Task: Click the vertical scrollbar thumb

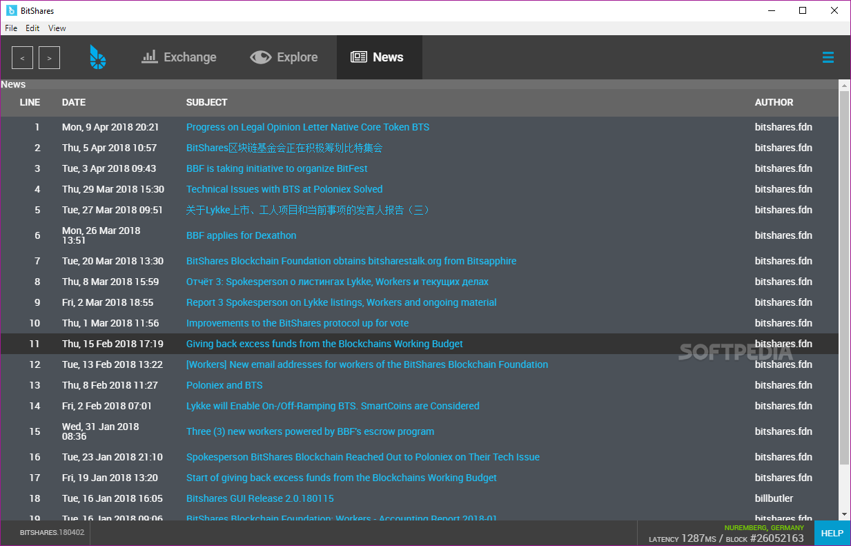Action: [844, 277]
